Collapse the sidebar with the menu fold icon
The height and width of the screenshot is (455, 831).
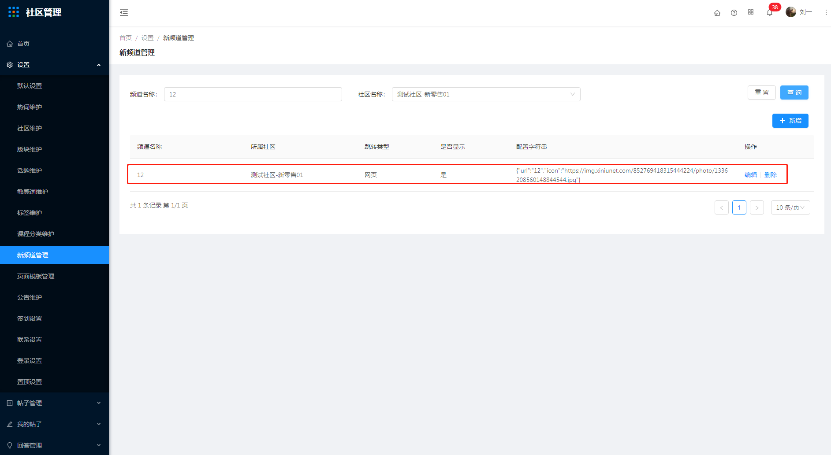click(124, 12)
